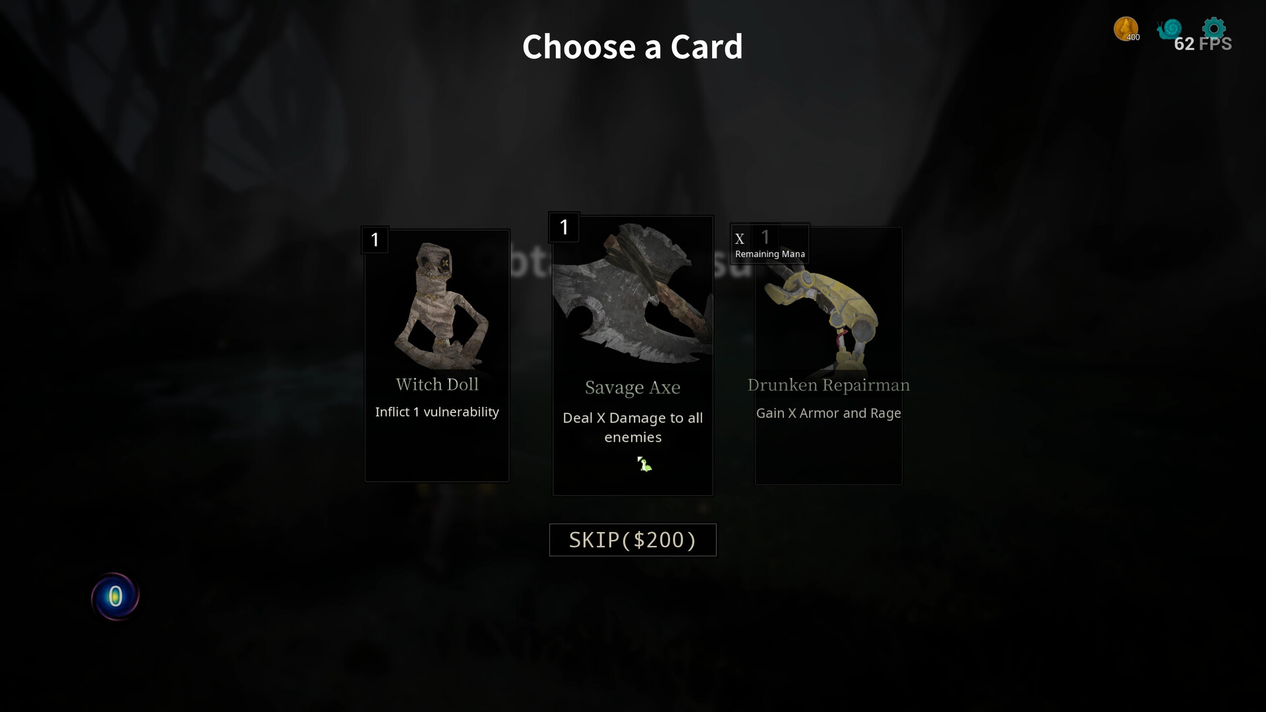
Task: Click the SKIP($200) button
Action: click(633, 540)
